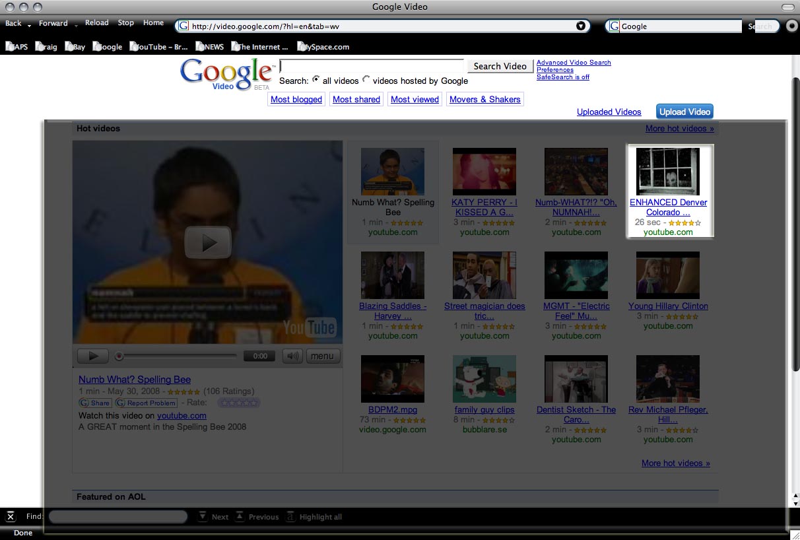Open the eBay bookmark

(75, 47)
